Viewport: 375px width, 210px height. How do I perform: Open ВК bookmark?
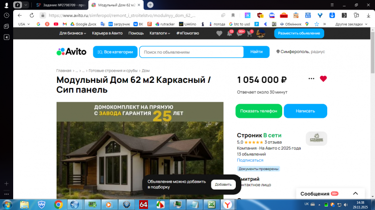(138, 24)
